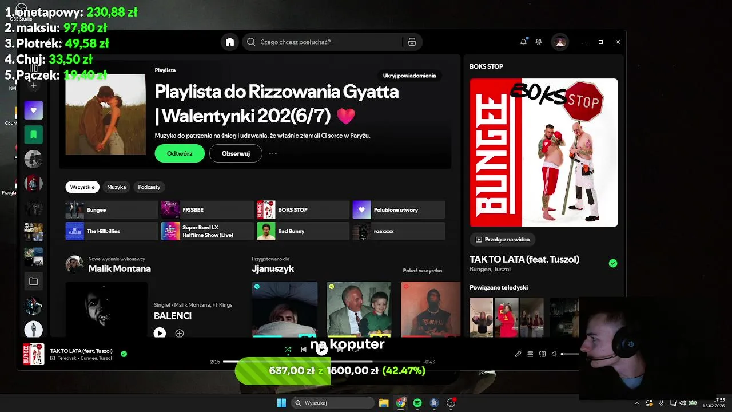Toggle green saved checkmark beside TAK TO LATA in panel
The height and width of the screenshot is (412, 732).
(x=613, y=263)
